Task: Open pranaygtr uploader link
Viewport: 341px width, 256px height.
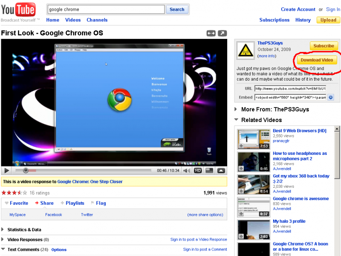Action: [281, 141]
